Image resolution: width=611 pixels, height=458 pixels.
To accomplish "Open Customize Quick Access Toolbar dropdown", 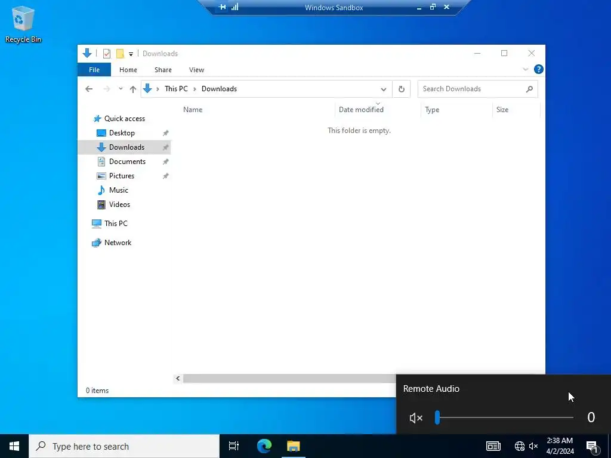I will pos(131,54).
